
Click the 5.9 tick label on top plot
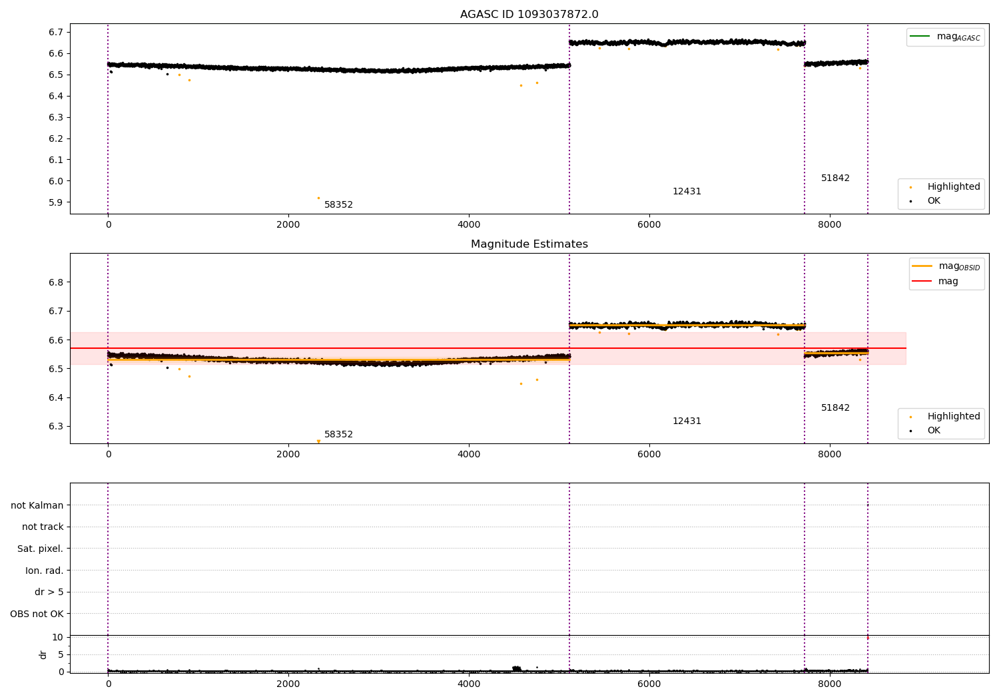click(x=56, y=203)
